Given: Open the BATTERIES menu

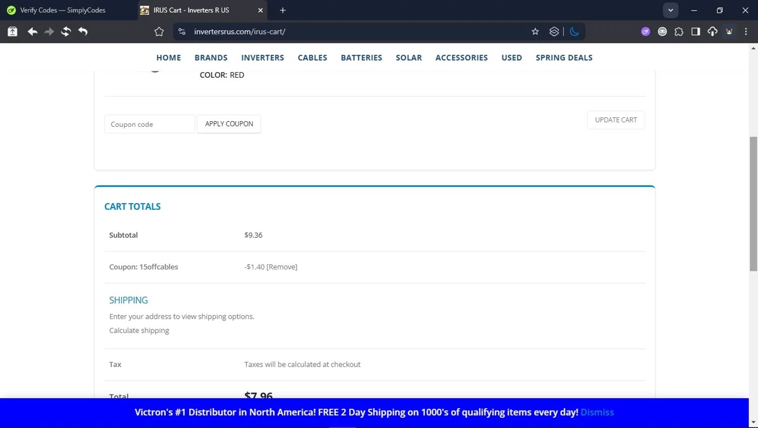Looking at the screenshot, I should (x=361, y=58).
